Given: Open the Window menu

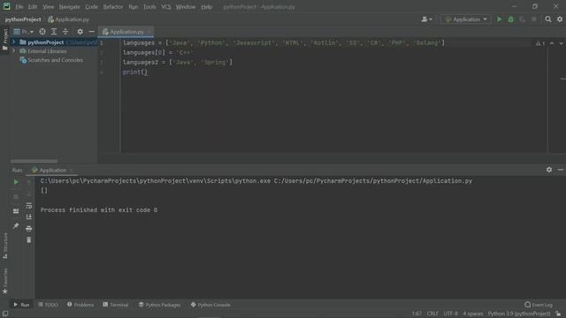Looking at the screenshot, I should coord(186,7).
